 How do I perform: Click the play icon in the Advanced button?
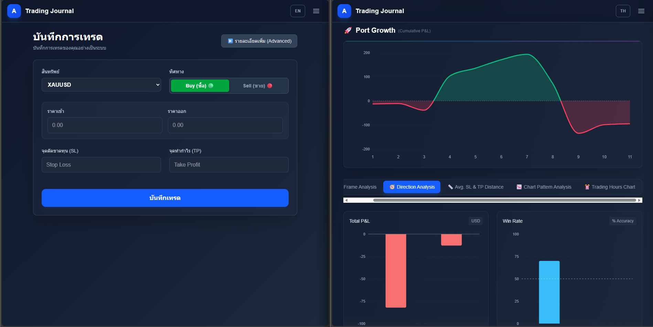point(231,41)
